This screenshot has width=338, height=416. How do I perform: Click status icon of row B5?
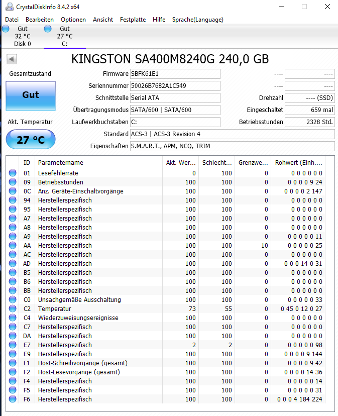click(13, 272)
